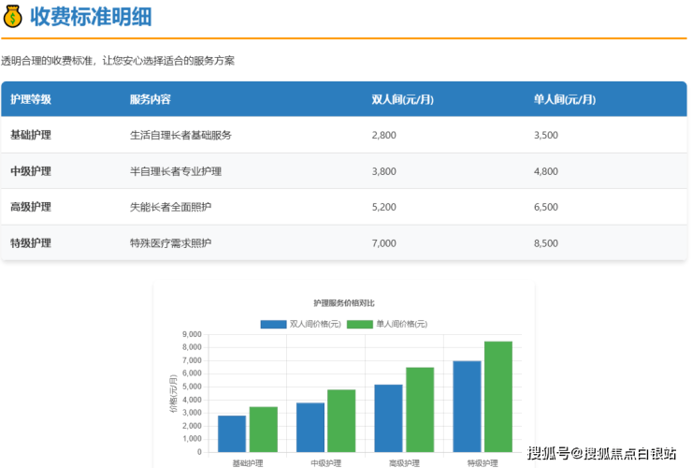The width and height of the screenshot is (692, 468).
Task: Click the 护理等级 column header
Action: coord(31,99)
